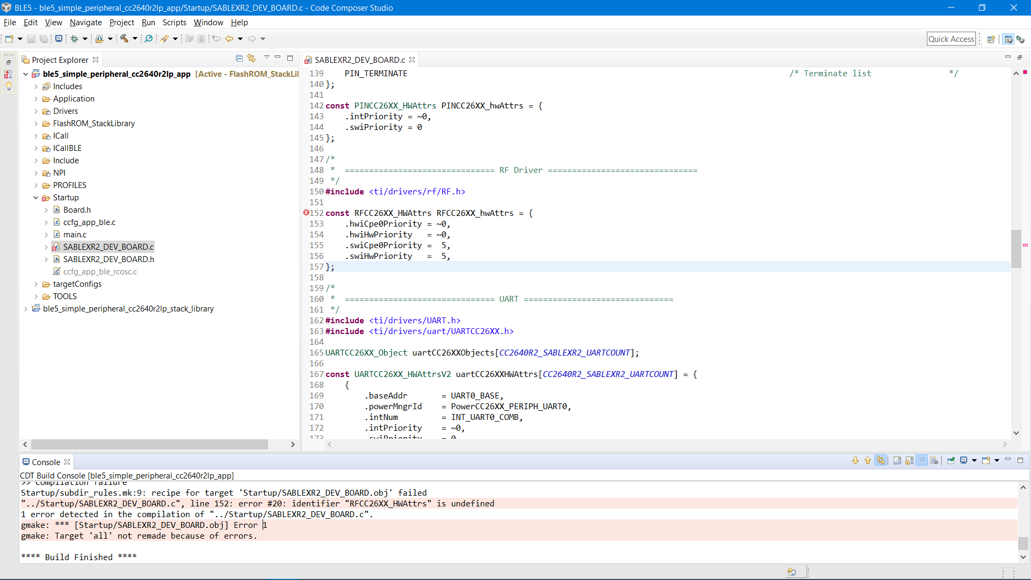The height and width of the screenshot is (580, 1031).
Task: Click the Debug bug icon in toolbar
Action: point(74,39)
